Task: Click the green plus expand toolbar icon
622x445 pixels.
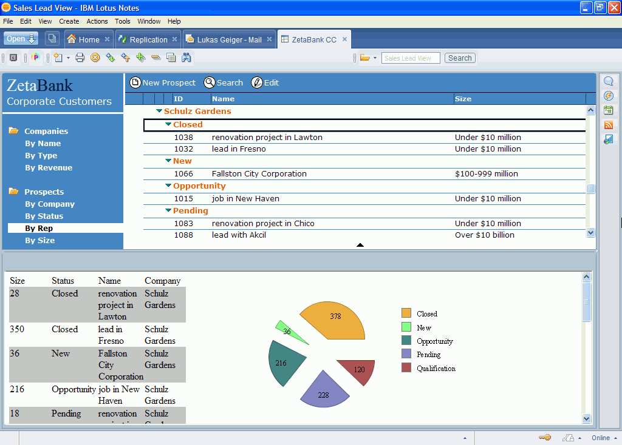Action: pos(141,58)
